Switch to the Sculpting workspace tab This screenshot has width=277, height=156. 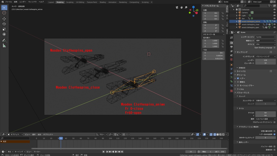coord(70,2)
